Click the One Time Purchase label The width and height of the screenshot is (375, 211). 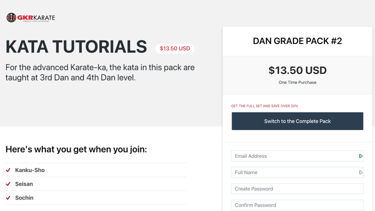coord(297,82)
